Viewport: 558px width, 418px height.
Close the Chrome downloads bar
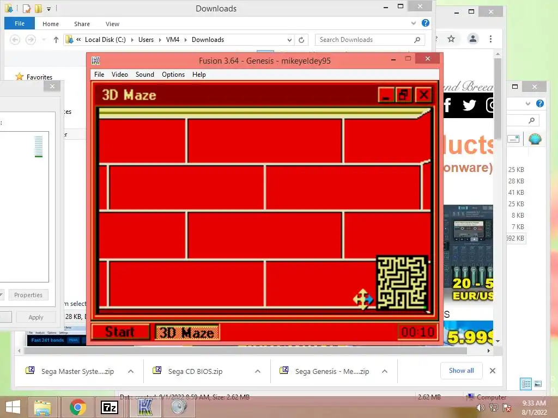[493, 371]
